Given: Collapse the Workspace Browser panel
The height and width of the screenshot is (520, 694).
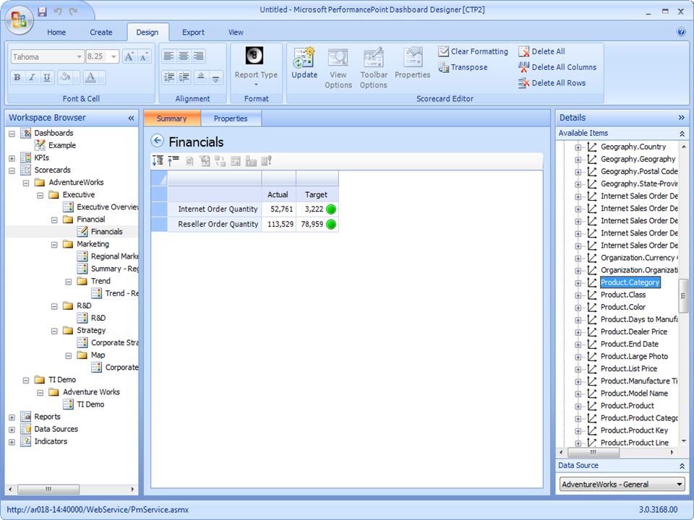Looking at the screenshot, I should coord(131,118).
